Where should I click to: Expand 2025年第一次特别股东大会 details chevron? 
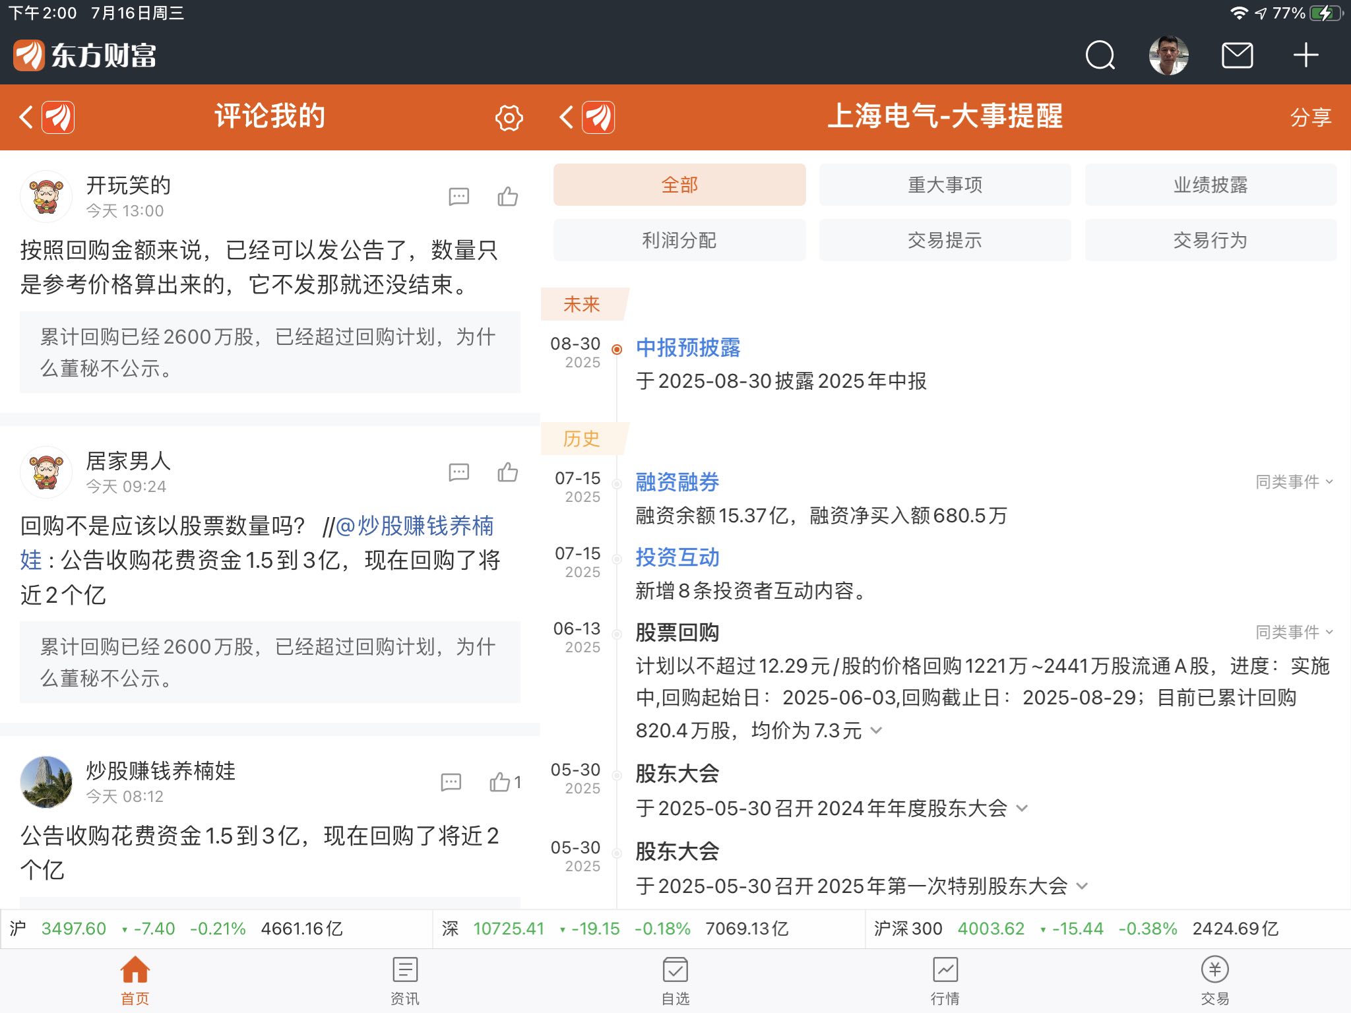1083,886
